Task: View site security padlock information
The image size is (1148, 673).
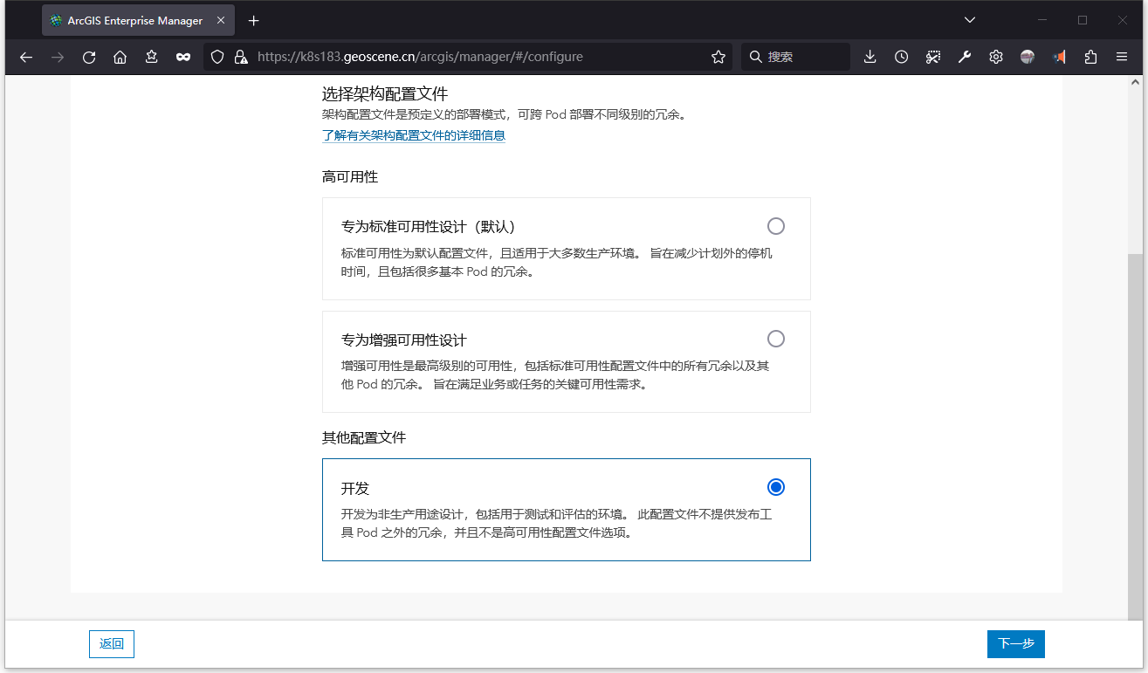Action: click(x=240, y=57)
